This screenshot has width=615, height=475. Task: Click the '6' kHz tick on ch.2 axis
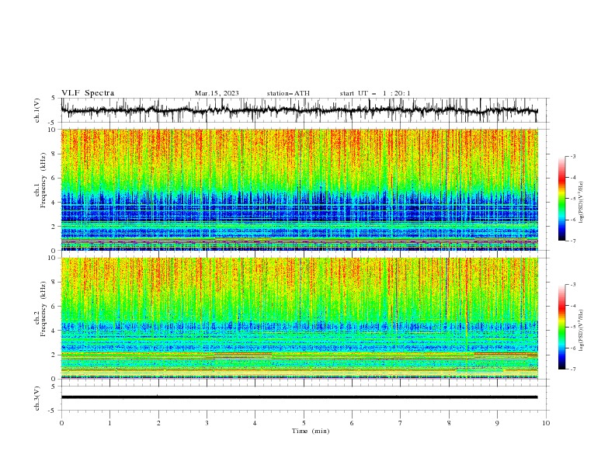(x=54, y=307)
